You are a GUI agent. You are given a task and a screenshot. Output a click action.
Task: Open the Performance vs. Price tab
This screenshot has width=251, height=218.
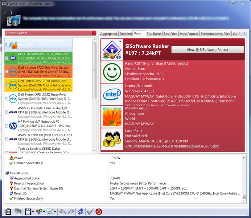tap(215, 33)
